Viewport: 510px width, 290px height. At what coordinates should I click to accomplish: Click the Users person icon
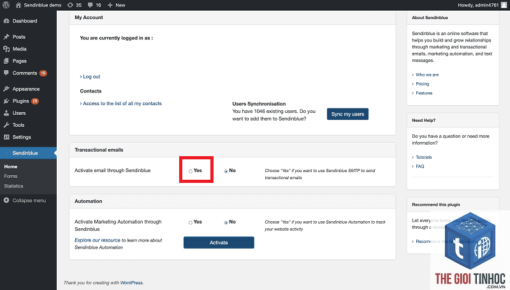[6, 113]
